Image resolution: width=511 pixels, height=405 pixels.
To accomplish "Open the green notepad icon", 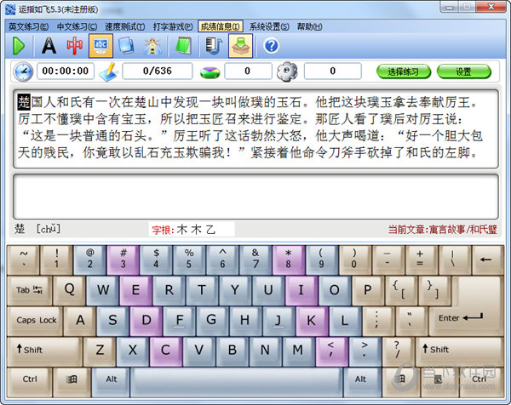I will click(x=183, y=46).
